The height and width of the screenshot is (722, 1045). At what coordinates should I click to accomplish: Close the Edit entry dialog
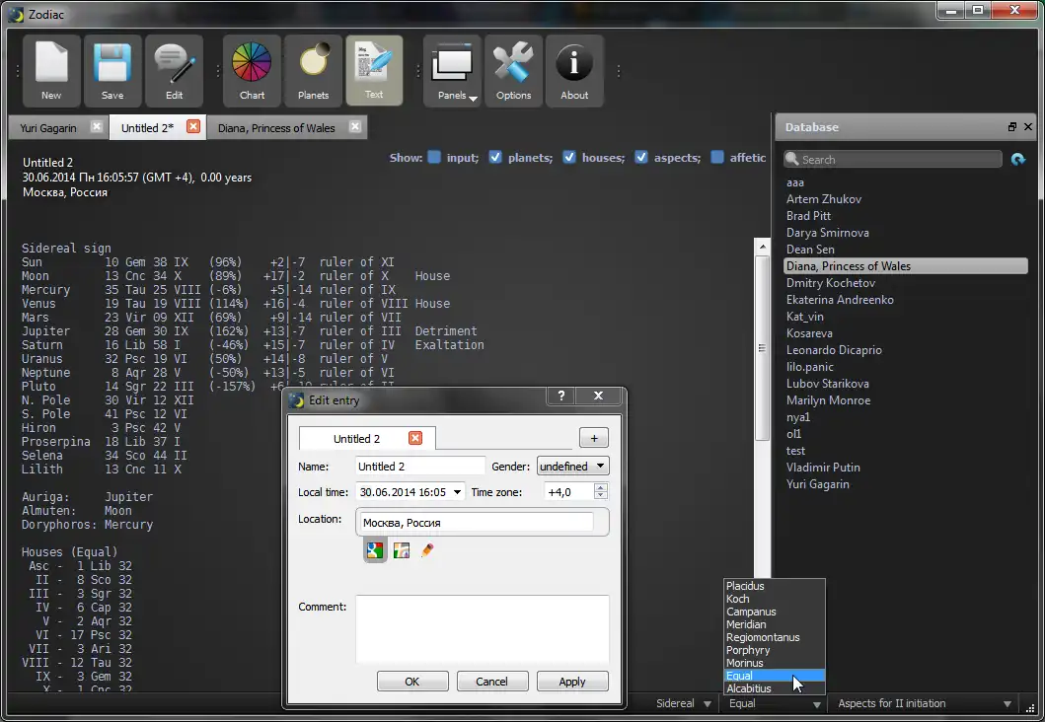pos(598,397)
